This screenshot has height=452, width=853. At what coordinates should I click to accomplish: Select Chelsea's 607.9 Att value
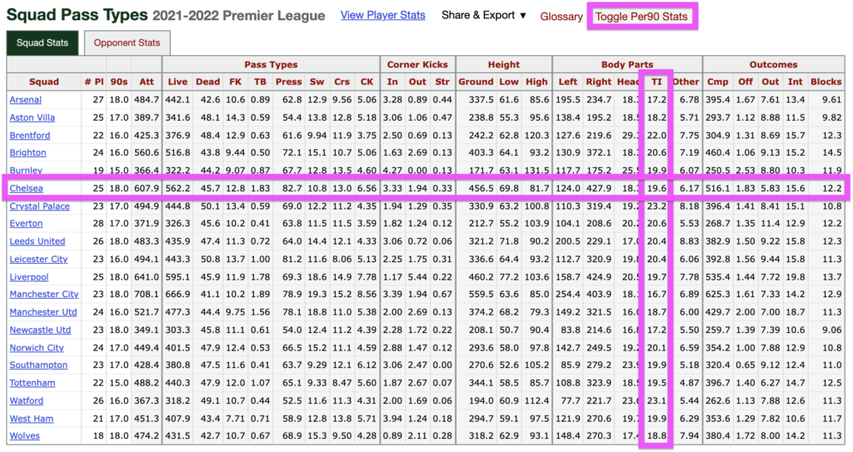(147, 188)
